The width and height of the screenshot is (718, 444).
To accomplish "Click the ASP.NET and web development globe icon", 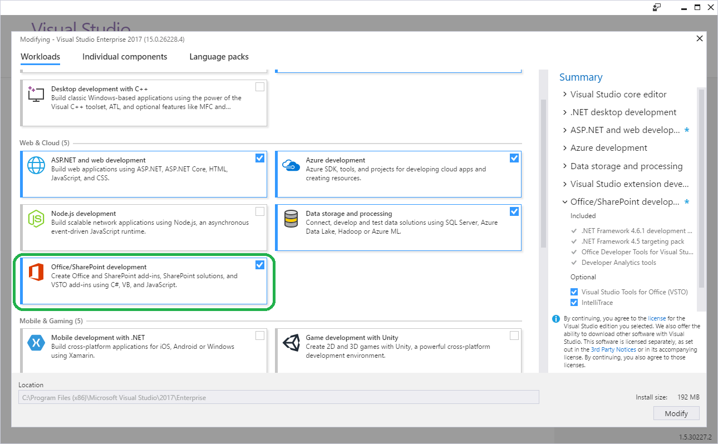I will 36,166.
